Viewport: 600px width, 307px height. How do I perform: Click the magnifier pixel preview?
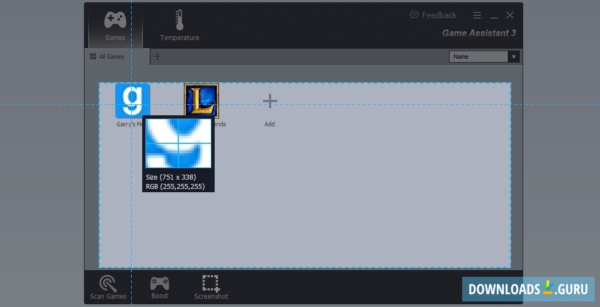(x=178, y=143)
